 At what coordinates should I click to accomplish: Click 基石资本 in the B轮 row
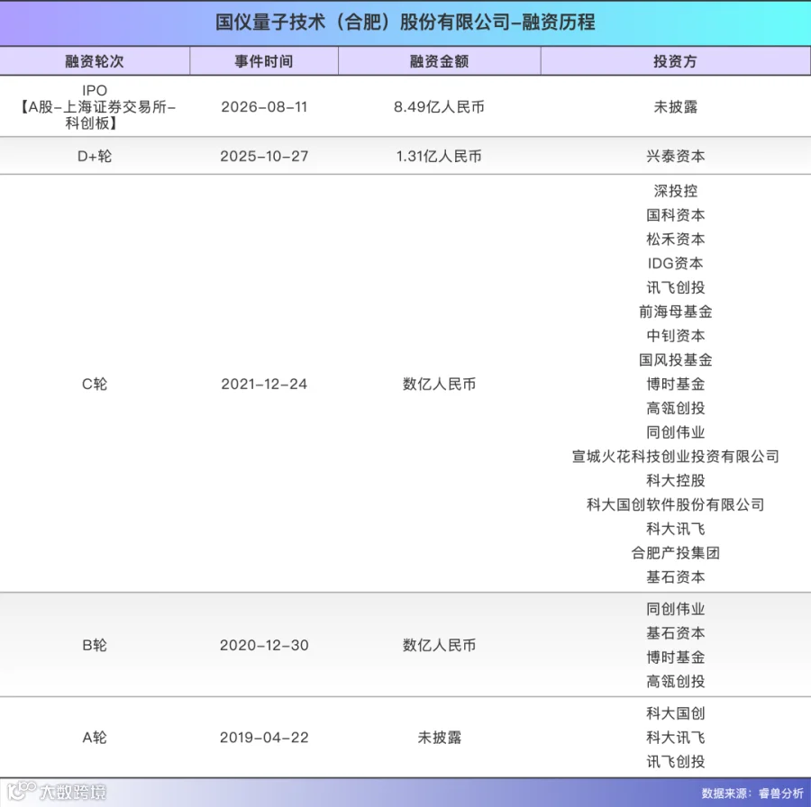[676, 633]
